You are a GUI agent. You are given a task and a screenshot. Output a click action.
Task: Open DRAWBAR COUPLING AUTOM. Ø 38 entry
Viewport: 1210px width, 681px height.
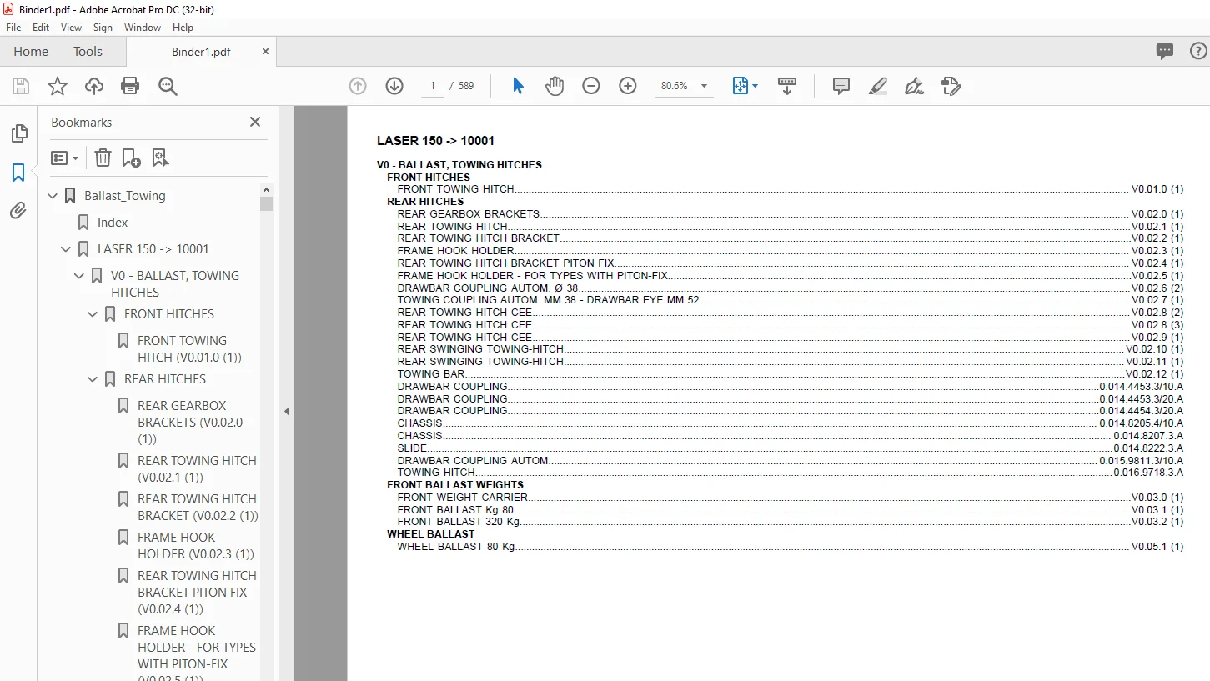pos(790,288)
